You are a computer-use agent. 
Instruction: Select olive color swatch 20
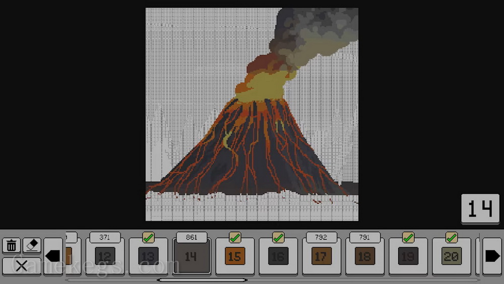(x=451, y=256)
